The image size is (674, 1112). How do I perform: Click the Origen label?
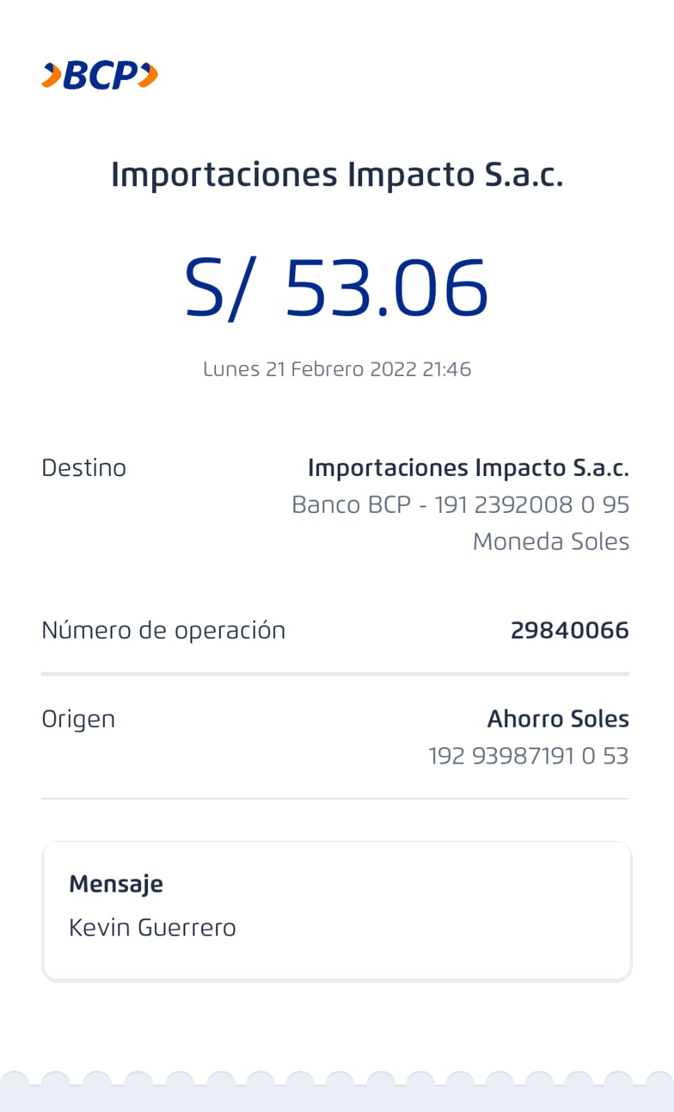(x=79, y=719)
